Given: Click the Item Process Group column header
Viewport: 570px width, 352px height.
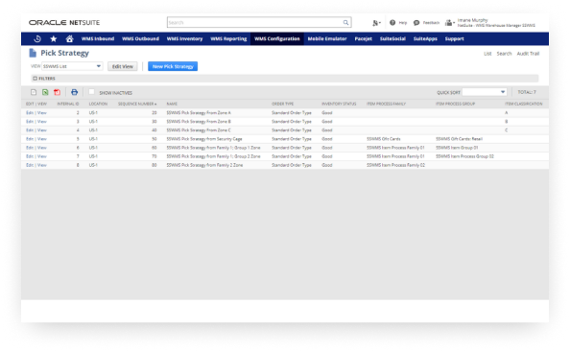Looking at the screenshot, I should pyautogui.click(x=456, y=104).
